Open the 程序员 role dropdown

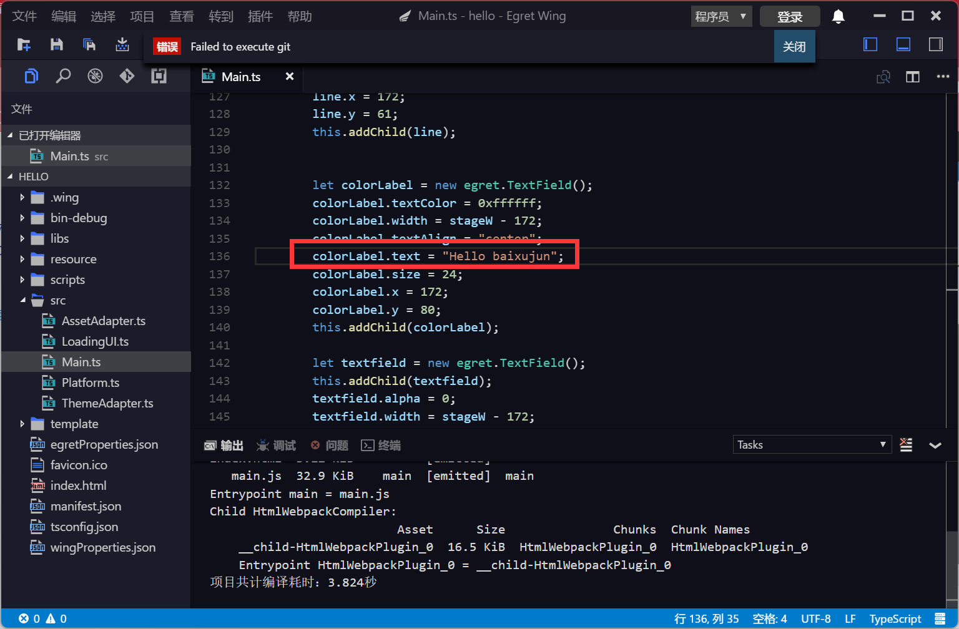point(721,17)
